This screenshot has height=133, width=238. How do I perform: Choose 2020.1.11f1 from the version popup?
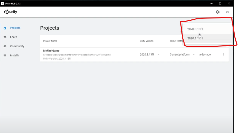click(195, 38)
